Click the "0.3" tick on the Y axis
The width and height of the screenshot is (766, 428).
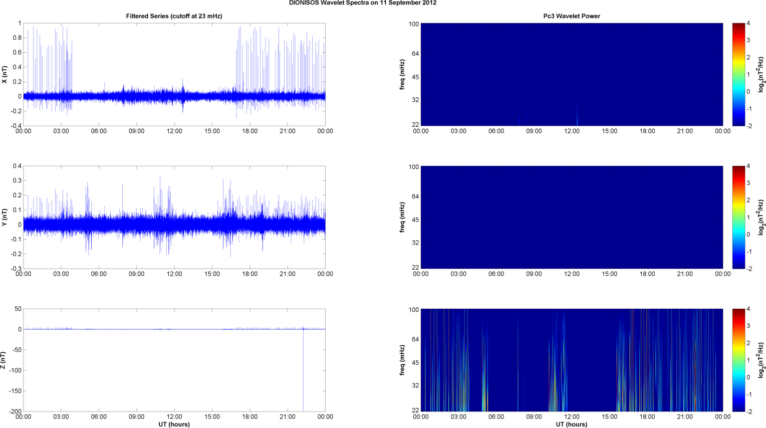[17, 181]
